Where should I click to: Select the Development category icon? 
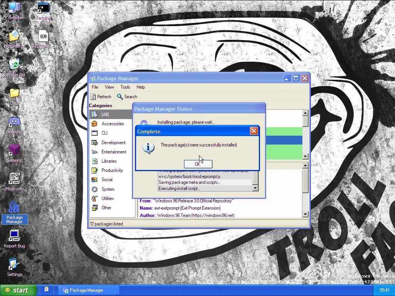coord(95,143)
